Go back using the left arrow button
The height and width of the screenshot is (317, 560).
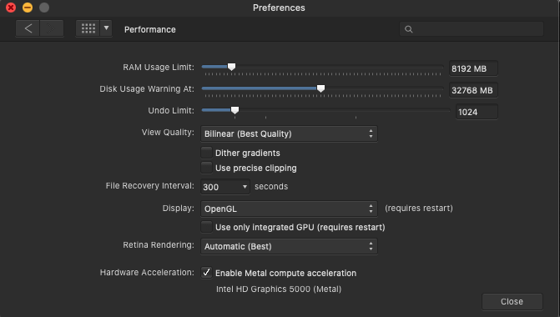pyautogui.click(x=28, y=28)
